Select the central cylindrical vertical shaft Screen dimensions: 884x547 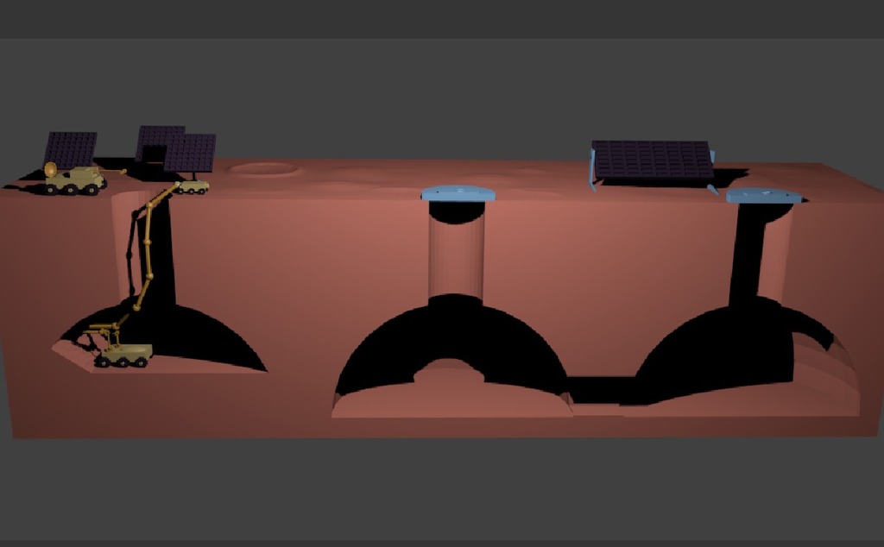coord(456,252)
